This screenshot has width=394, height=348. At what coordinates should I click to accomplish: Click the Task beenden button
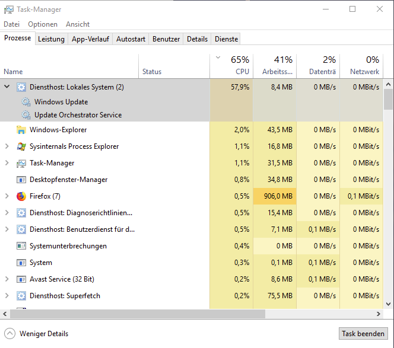pos(363,334)
